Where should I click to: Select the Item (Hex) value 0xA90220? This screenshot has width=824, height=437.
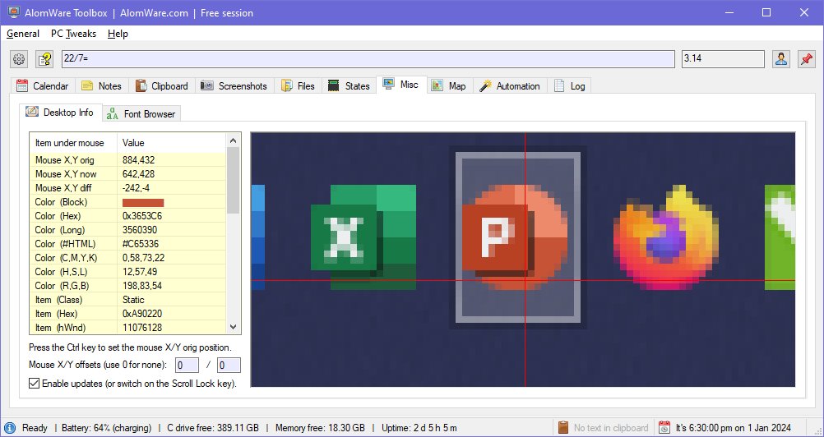(x=142, y=314)
